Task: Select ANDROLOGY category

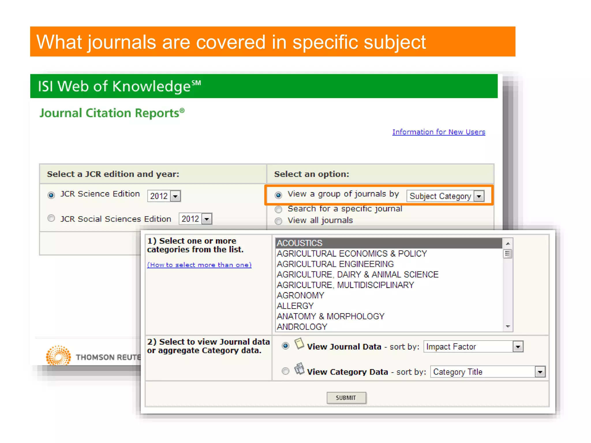Action: coord(388,326)
